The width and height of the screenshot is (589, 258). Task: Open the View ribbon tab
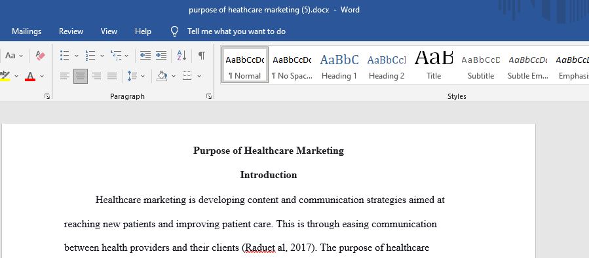tap(109, 31)
